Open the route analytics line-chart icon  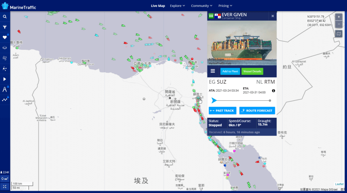tap(5, 100)
